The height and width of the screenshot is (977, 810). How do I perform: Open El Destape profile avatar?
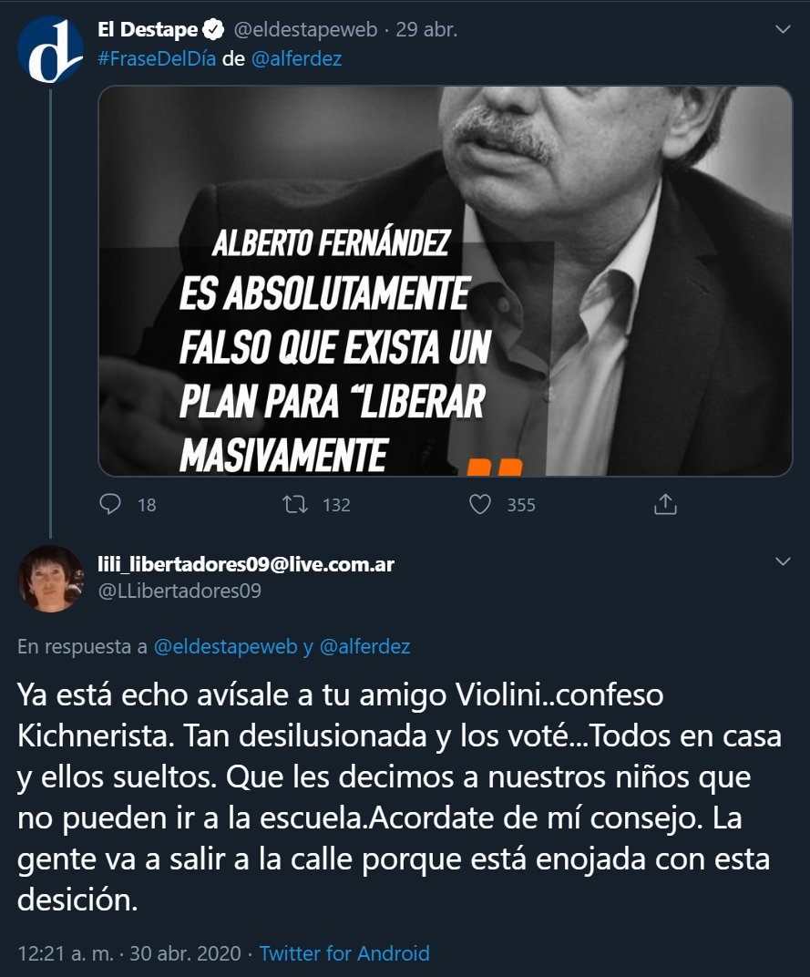pyautogui.click(x=50, y=50)
